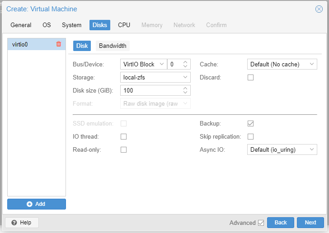The height and width of the screenshot is (233, 329).
Task: Increase the device number with up arrow
Action: (x=185, y=62)
